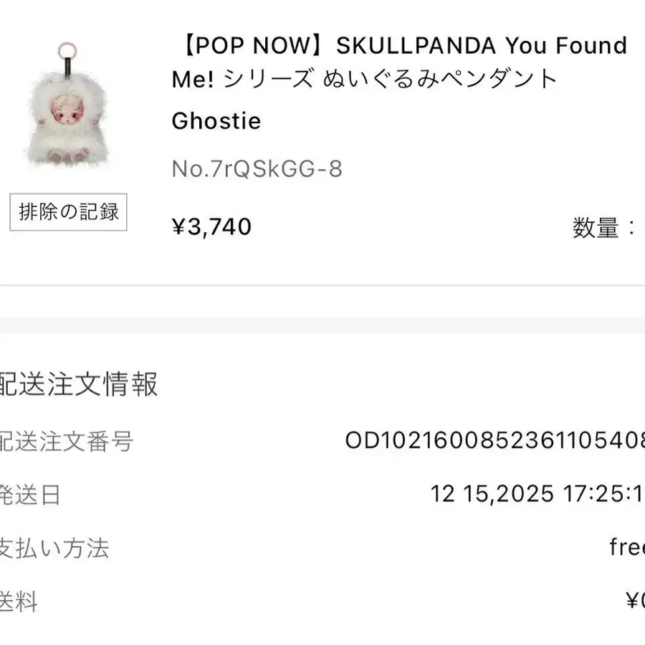This screenshot has height=645, width=645.
Task: Click the shipping fee amount beside 送料
Action: (x=635, y=602)
